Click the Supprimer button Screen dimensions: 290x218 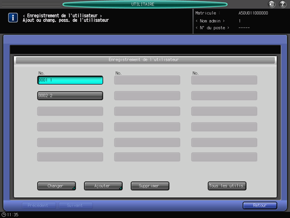[x=150, y=186]
